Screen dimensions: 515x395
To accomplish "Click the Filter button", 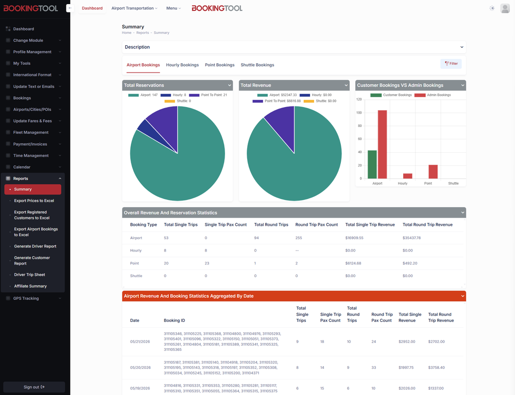I will coord(451,64).
